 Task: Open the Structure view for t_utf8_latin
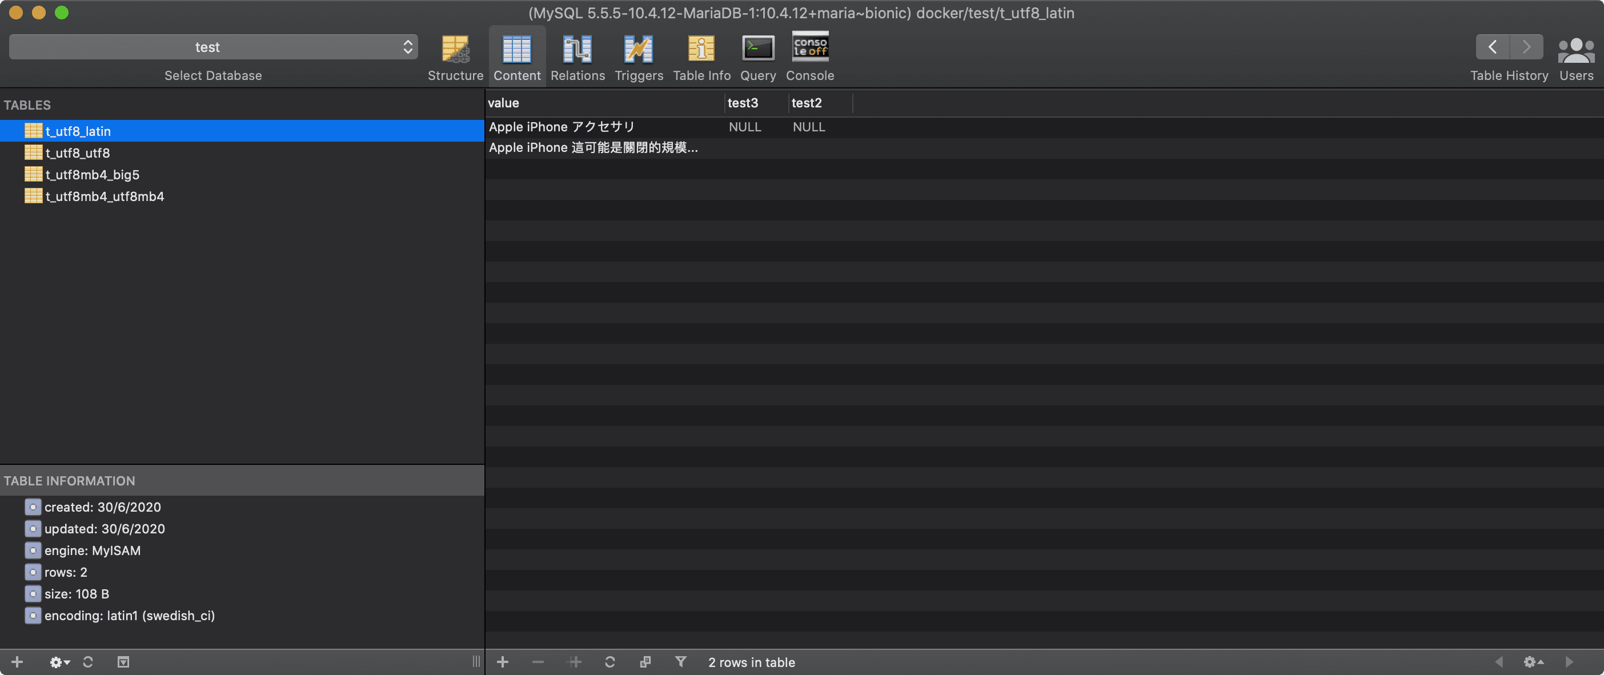point(455,56)
